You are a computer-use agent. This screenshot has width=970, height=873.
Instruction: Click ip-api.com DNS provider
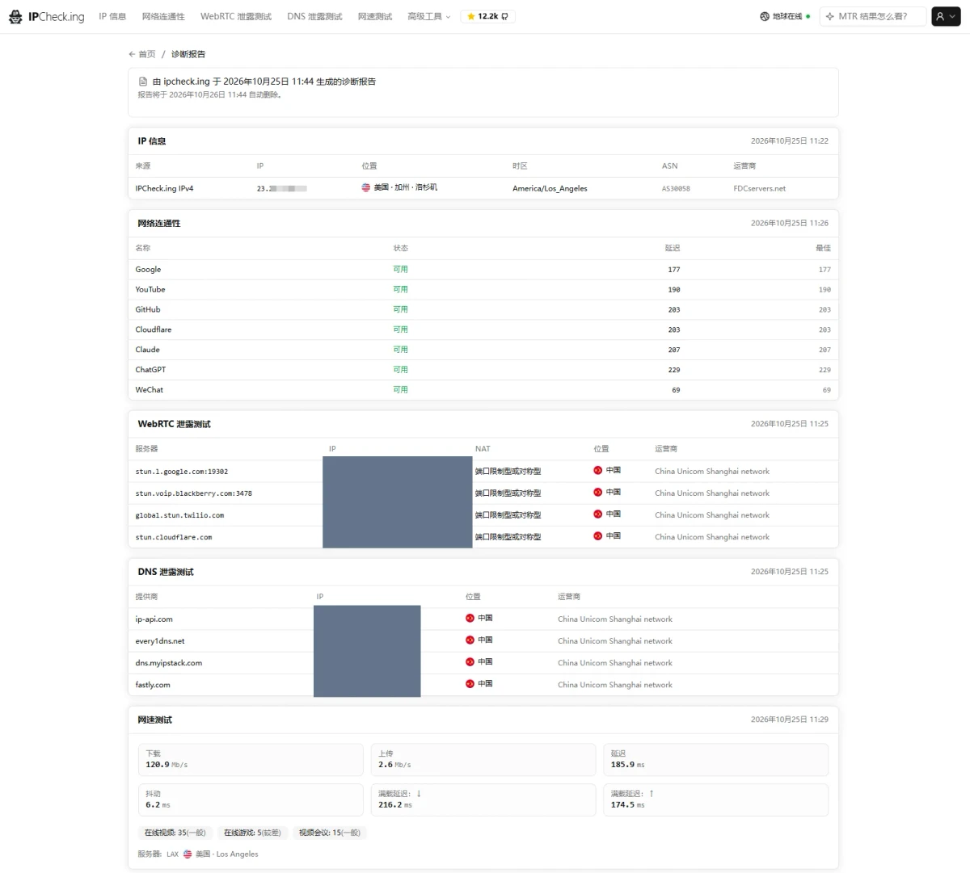(x=154, y=619)
